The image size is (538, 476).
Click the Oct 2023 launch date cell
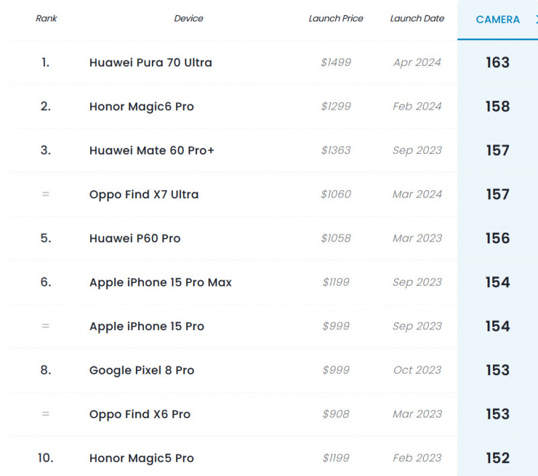click(x=417, y=370)
